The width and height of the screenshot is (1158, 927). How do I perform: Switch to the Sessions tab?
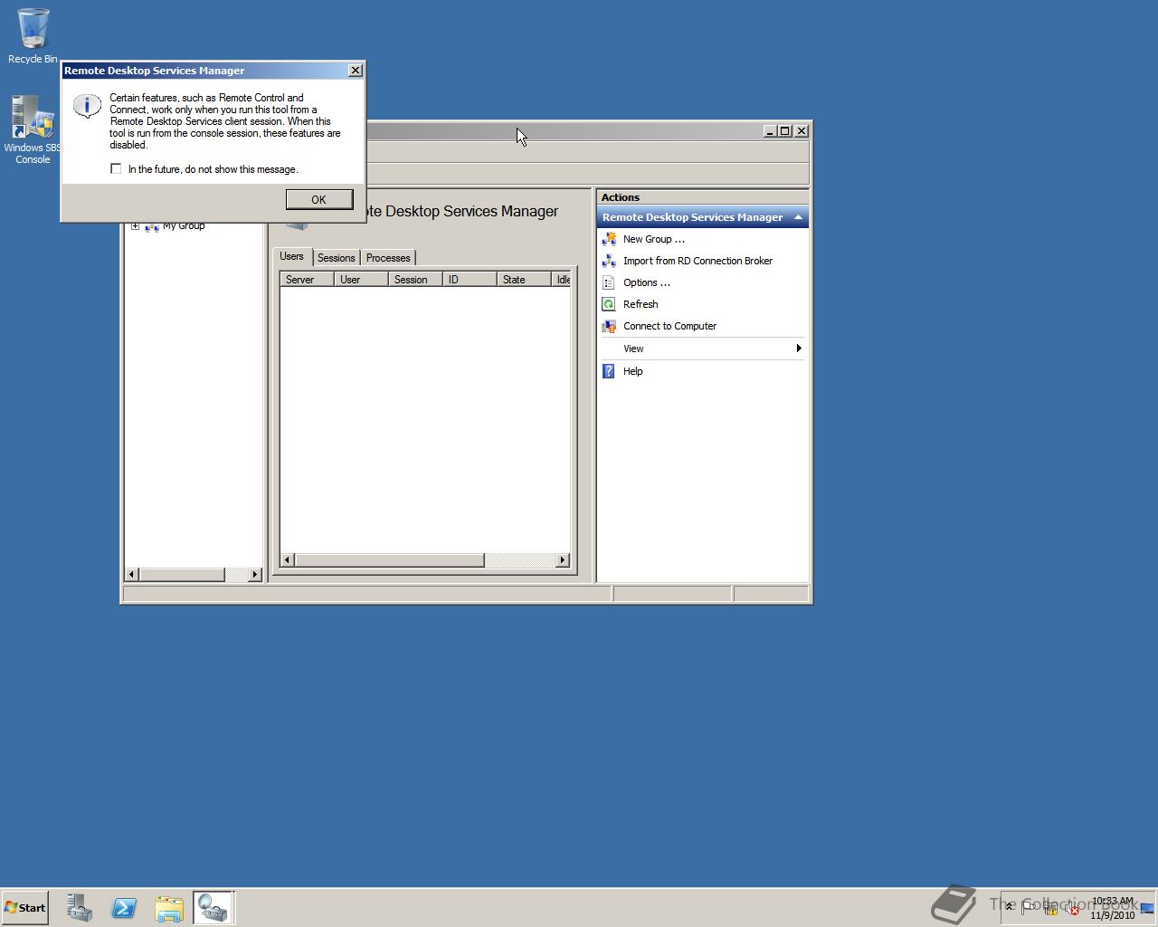click(x=336, y=258)
